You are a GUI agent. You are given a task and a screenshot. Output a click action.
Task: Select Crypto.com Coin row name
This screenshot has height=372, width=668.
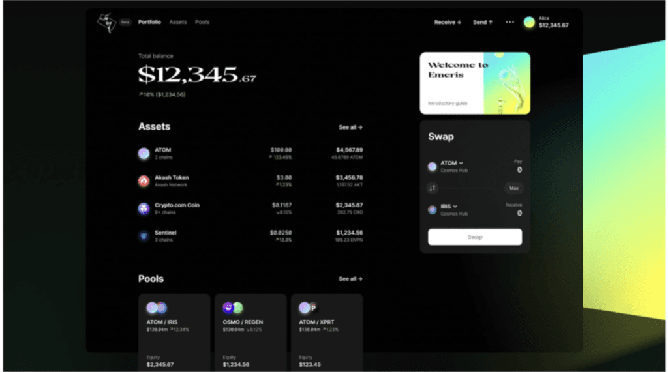click(177, 205)
